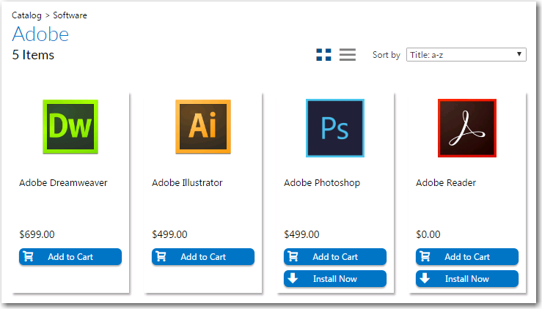Open the Adobe Reader product icon
Viewport: 542px width, 309px height.
[467, 127]
